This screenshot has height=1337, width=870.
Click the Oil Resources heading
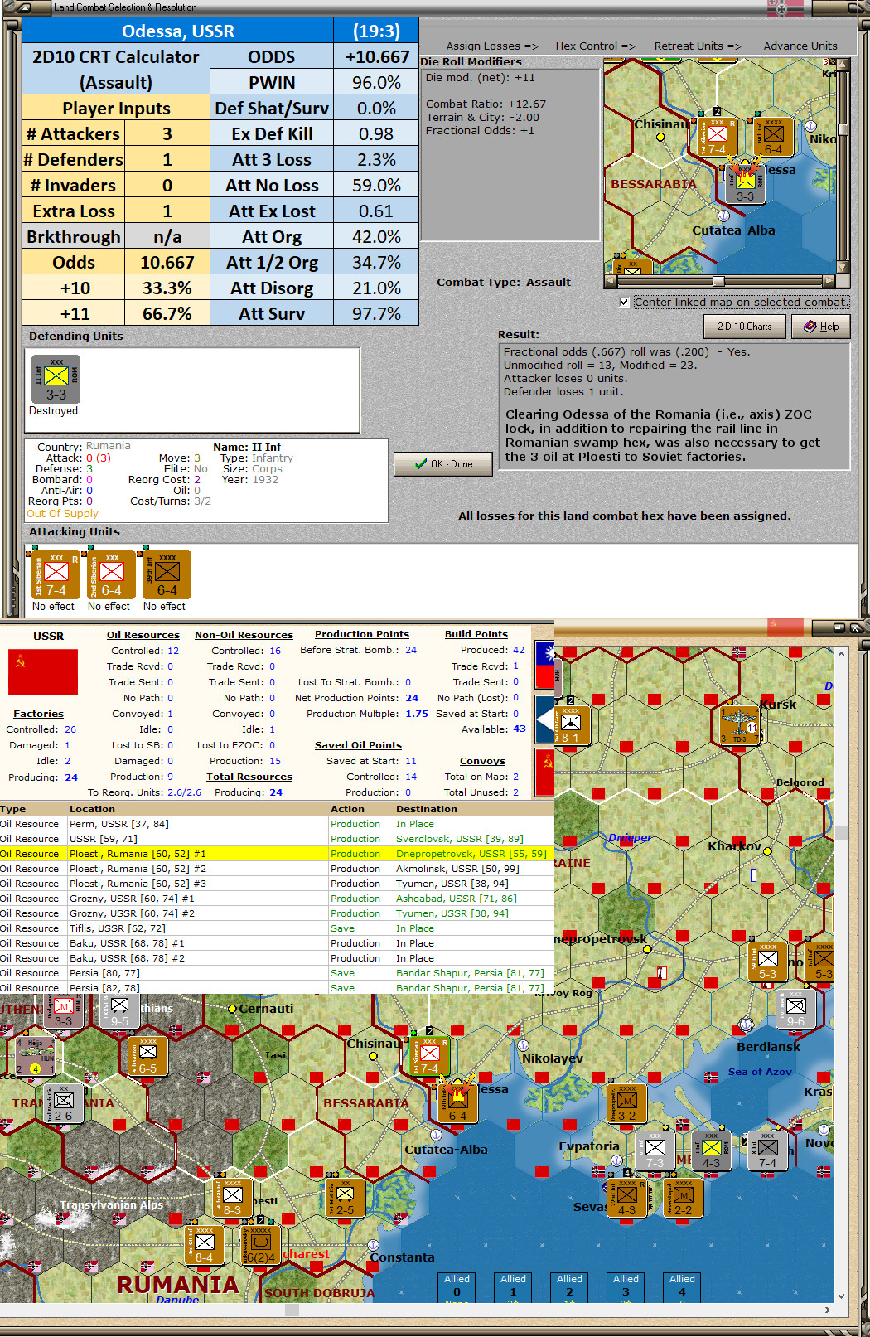pos(143,635)
